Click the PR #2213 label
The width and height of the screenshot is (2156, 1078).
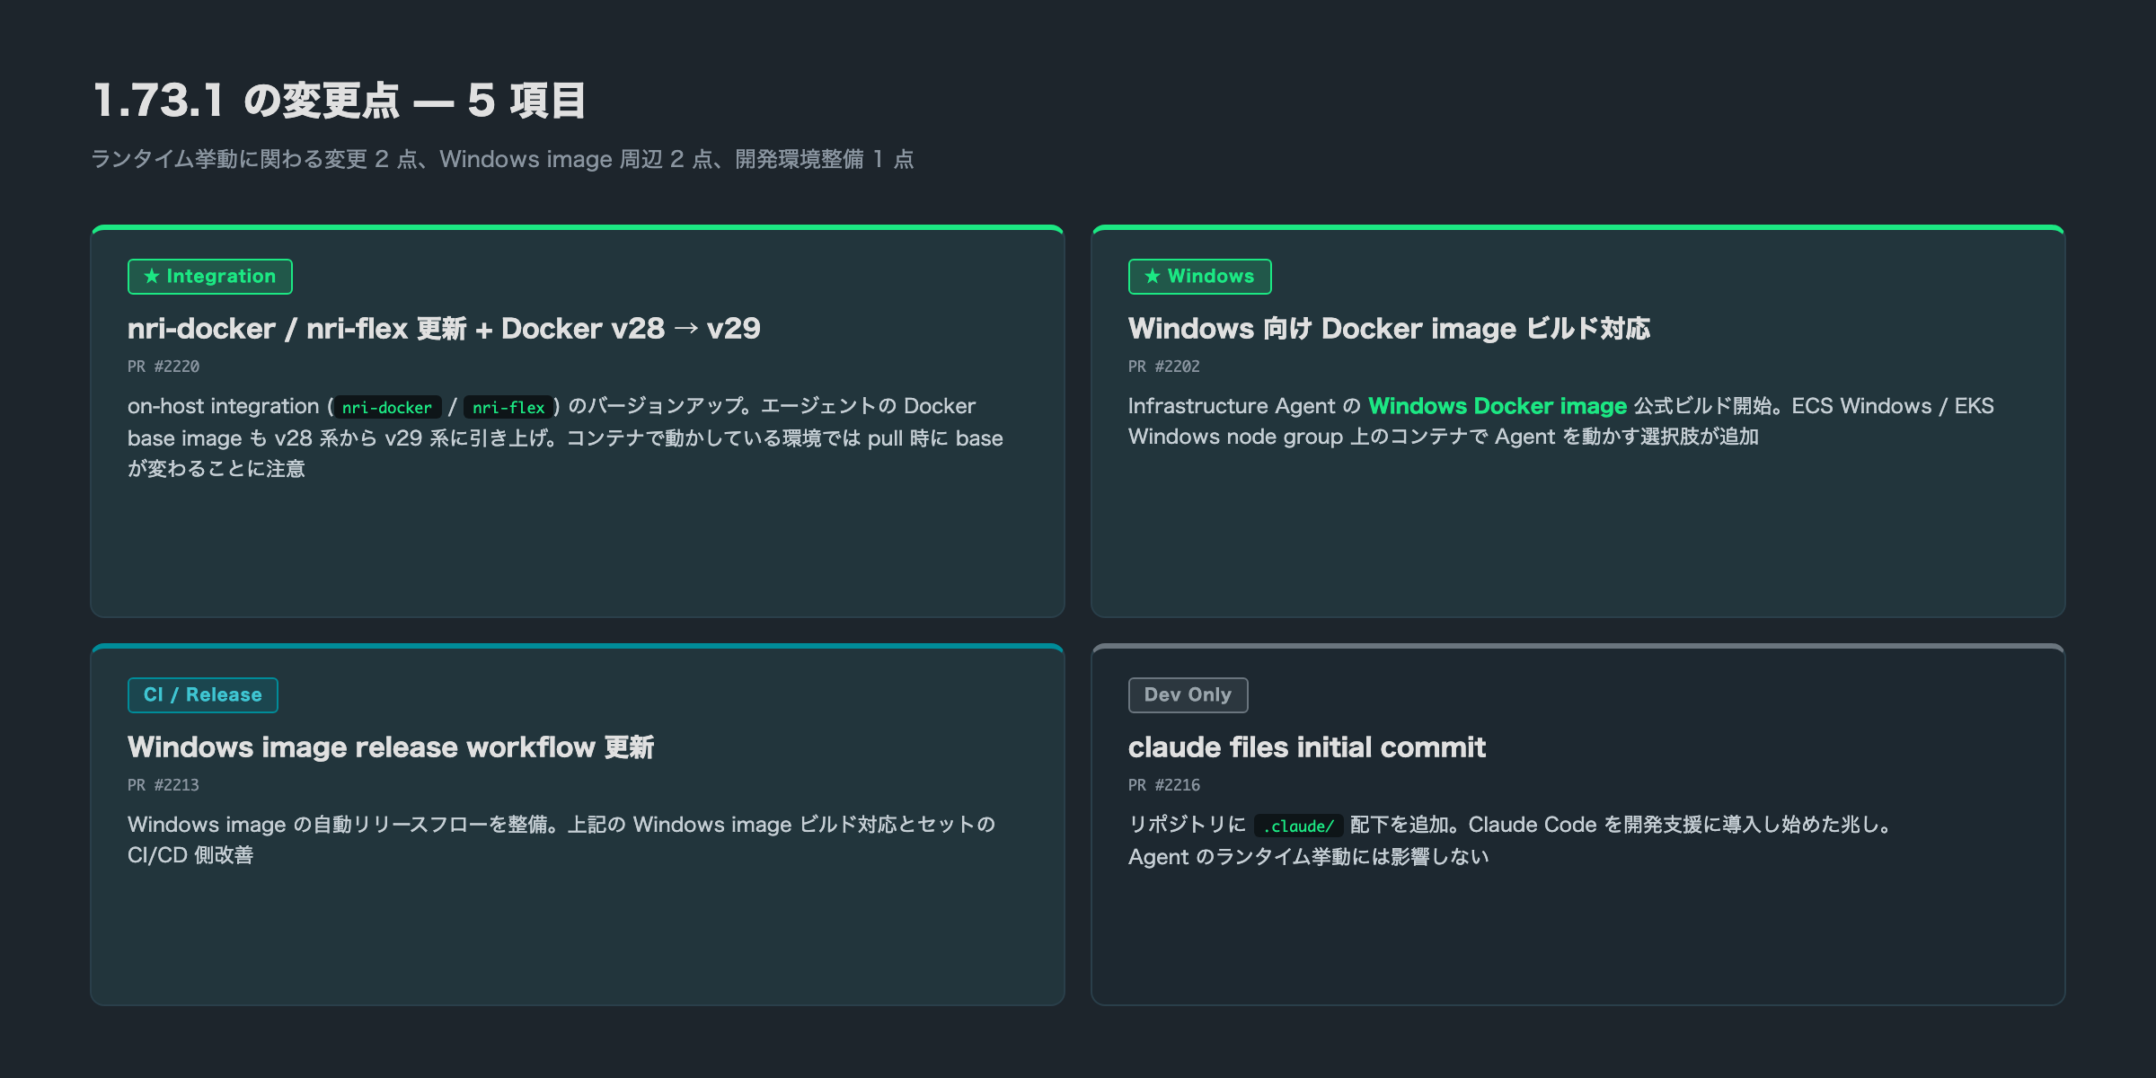tap(163, 785)
